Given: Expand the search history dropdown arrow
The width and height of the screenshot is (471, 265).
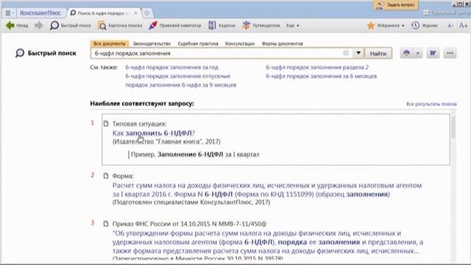Looking at the screenshot, I should (358, 53).
